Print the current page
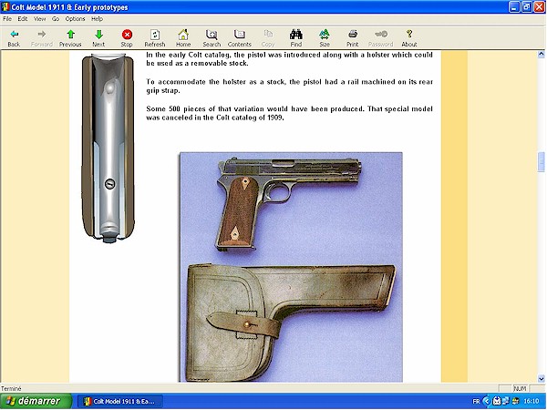 [352, 38]
